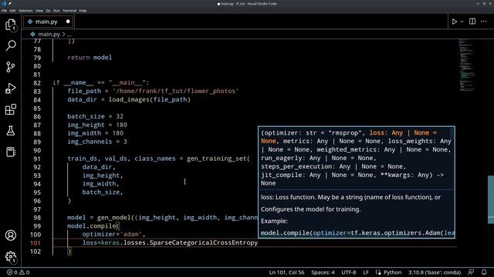
Task: Open the Run and Debug view
Action: coord(11,88)
